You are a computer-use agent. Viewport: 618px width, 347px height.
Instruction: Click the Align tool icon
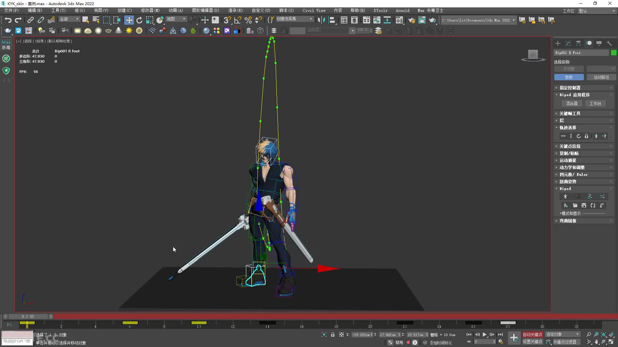[332, 20]
